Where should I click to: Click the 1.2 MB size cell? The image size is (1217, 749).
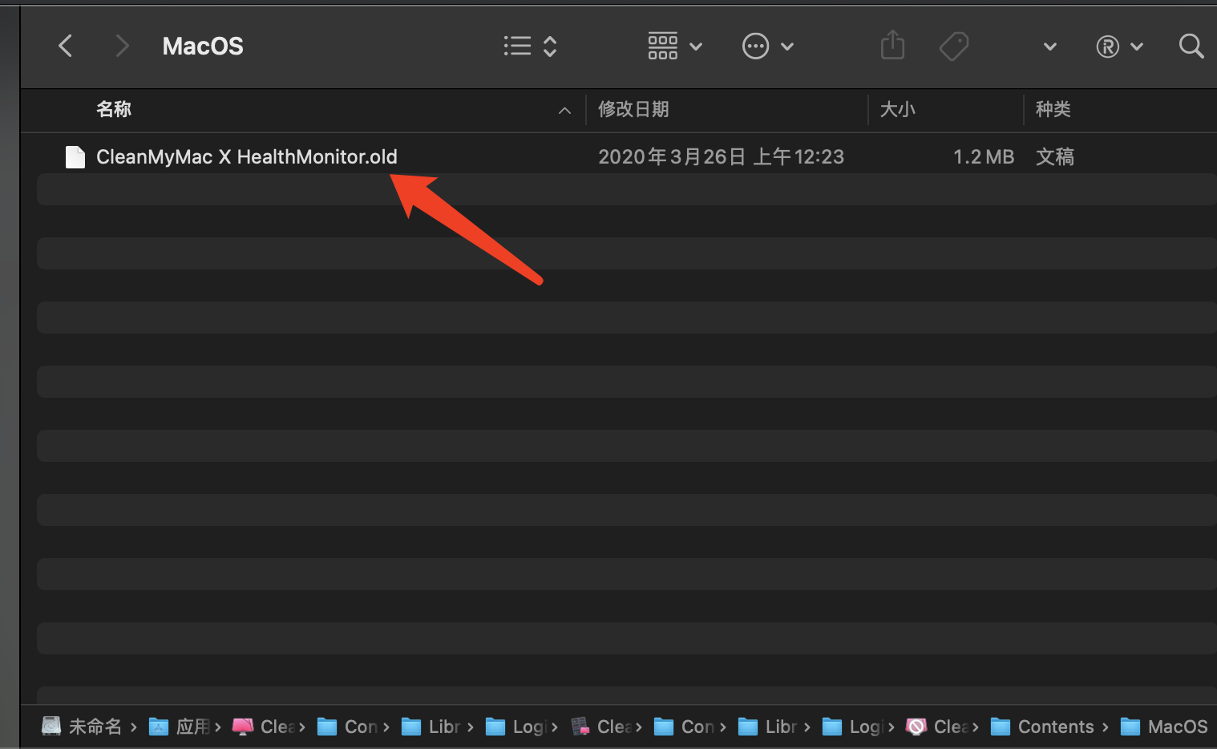[x=984, y=156]
